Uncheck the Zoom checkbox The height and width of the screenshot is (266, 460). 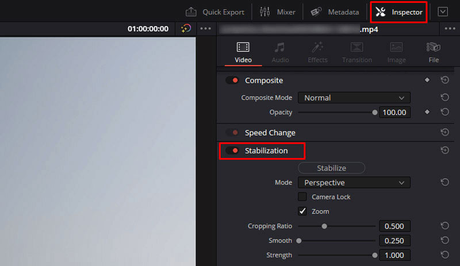(x=302, y=211)
